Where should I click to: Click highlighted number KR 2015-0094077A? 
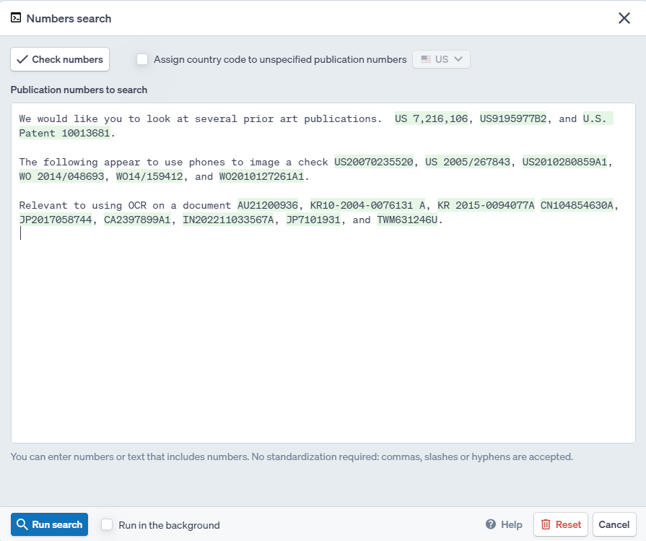pos(486,205)
